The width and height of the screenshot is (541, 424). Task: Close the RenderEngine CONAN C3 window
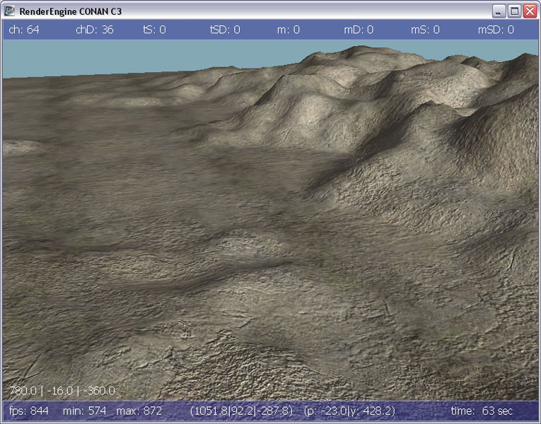tap(530, 11)
